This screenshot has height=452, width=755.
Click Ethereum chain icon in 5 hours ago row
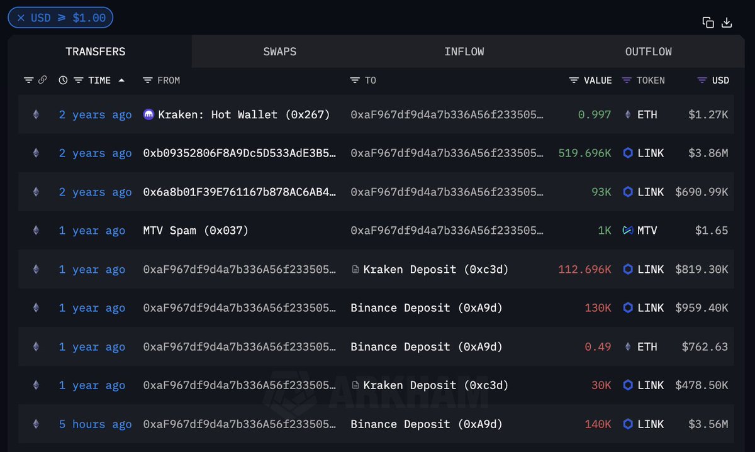pyautogui.click(x=36, y=424)
